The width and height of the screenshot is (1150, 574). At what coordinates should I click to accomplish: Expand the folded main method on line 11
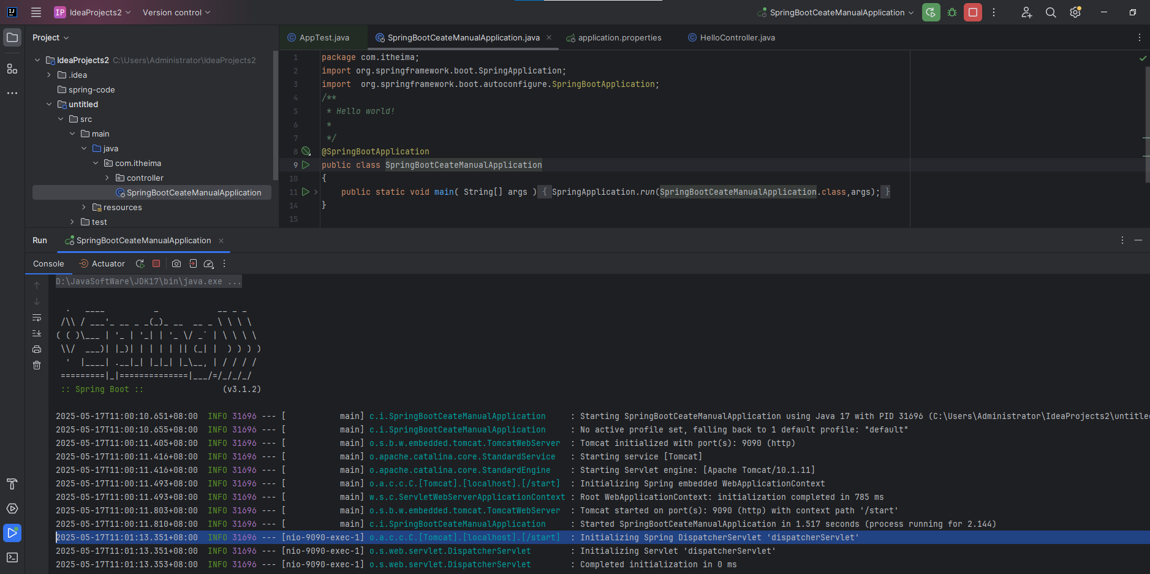[x=316, y=192]
